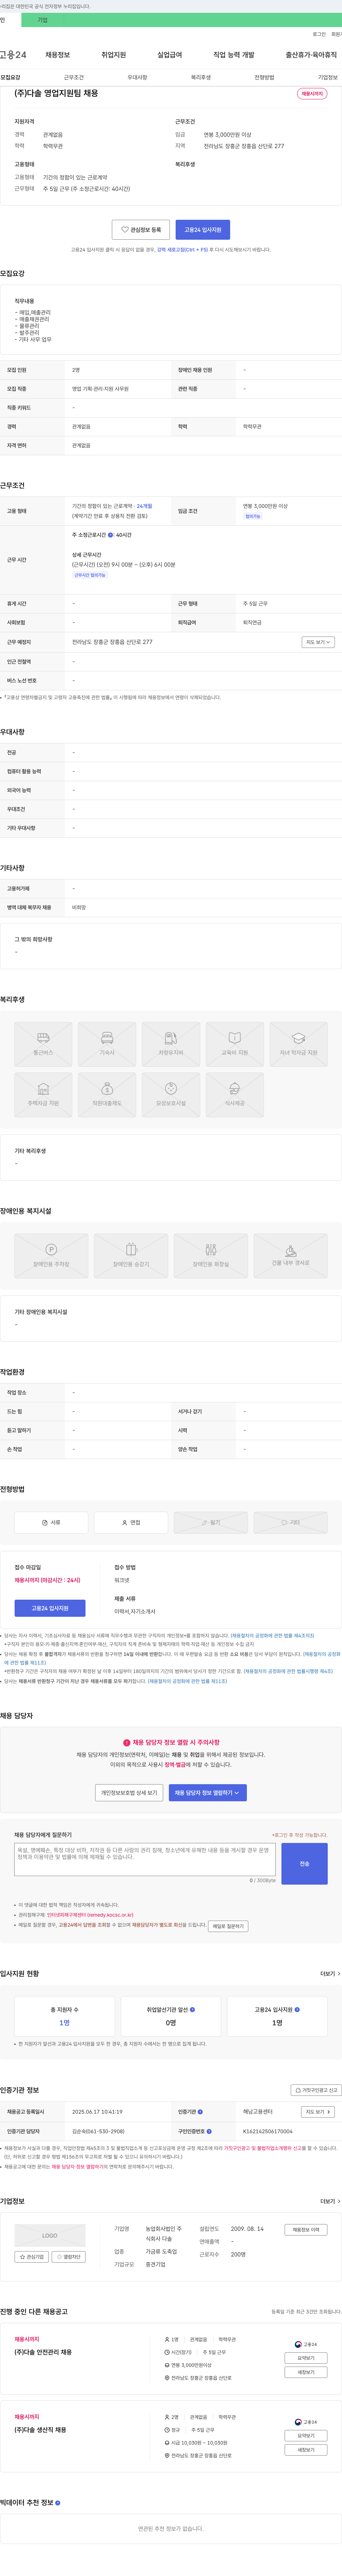Open the 직업 능력 개발 menu
The height and width of the screenshot is (2576, 342).
coord(234,55)
